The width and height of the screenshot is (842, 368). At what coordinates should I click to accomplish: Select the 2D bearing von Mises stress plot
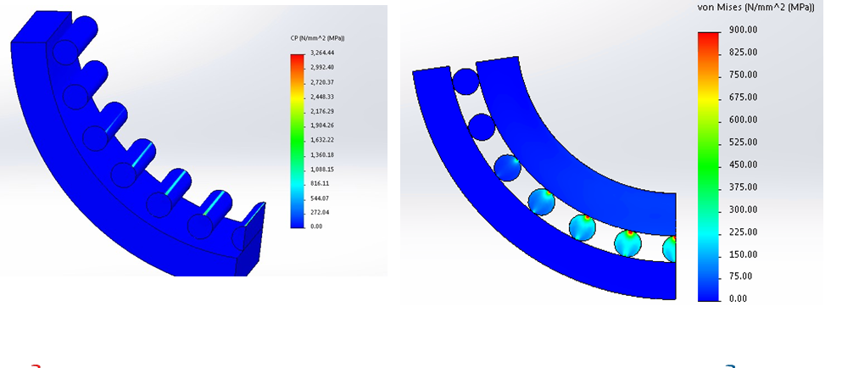544,177
